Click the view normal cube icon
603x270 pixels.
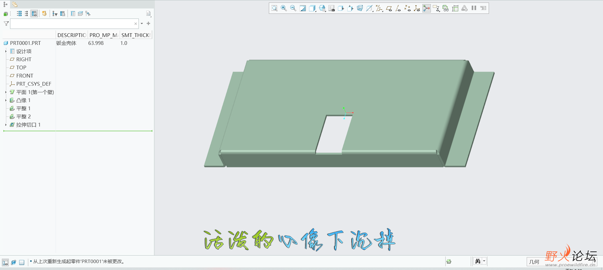350,8
